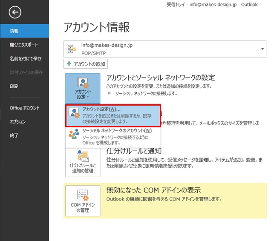Toggle the アカウント設定 dropdown button
Image resolution: width=274 pixels, height=241 pixels.
tap(83, 88)
